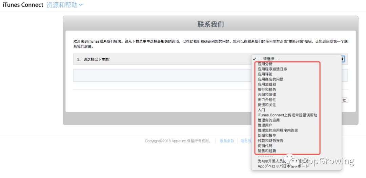Select 合同和法律 option
The image size is (366, 178).
pyautogui.click(x=297, y=95)
